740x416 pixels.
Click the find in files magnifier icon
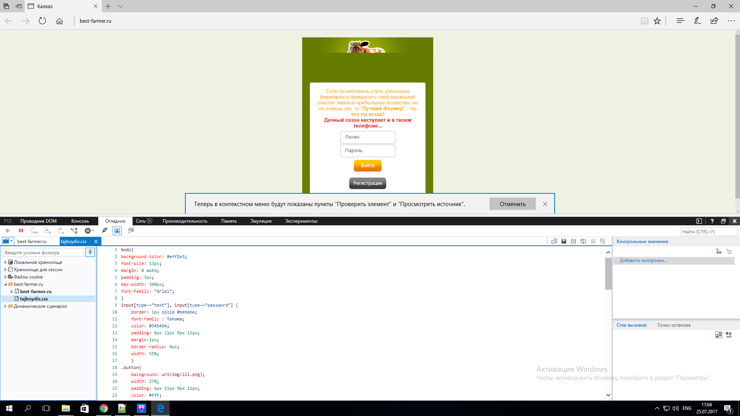[554, 242]
